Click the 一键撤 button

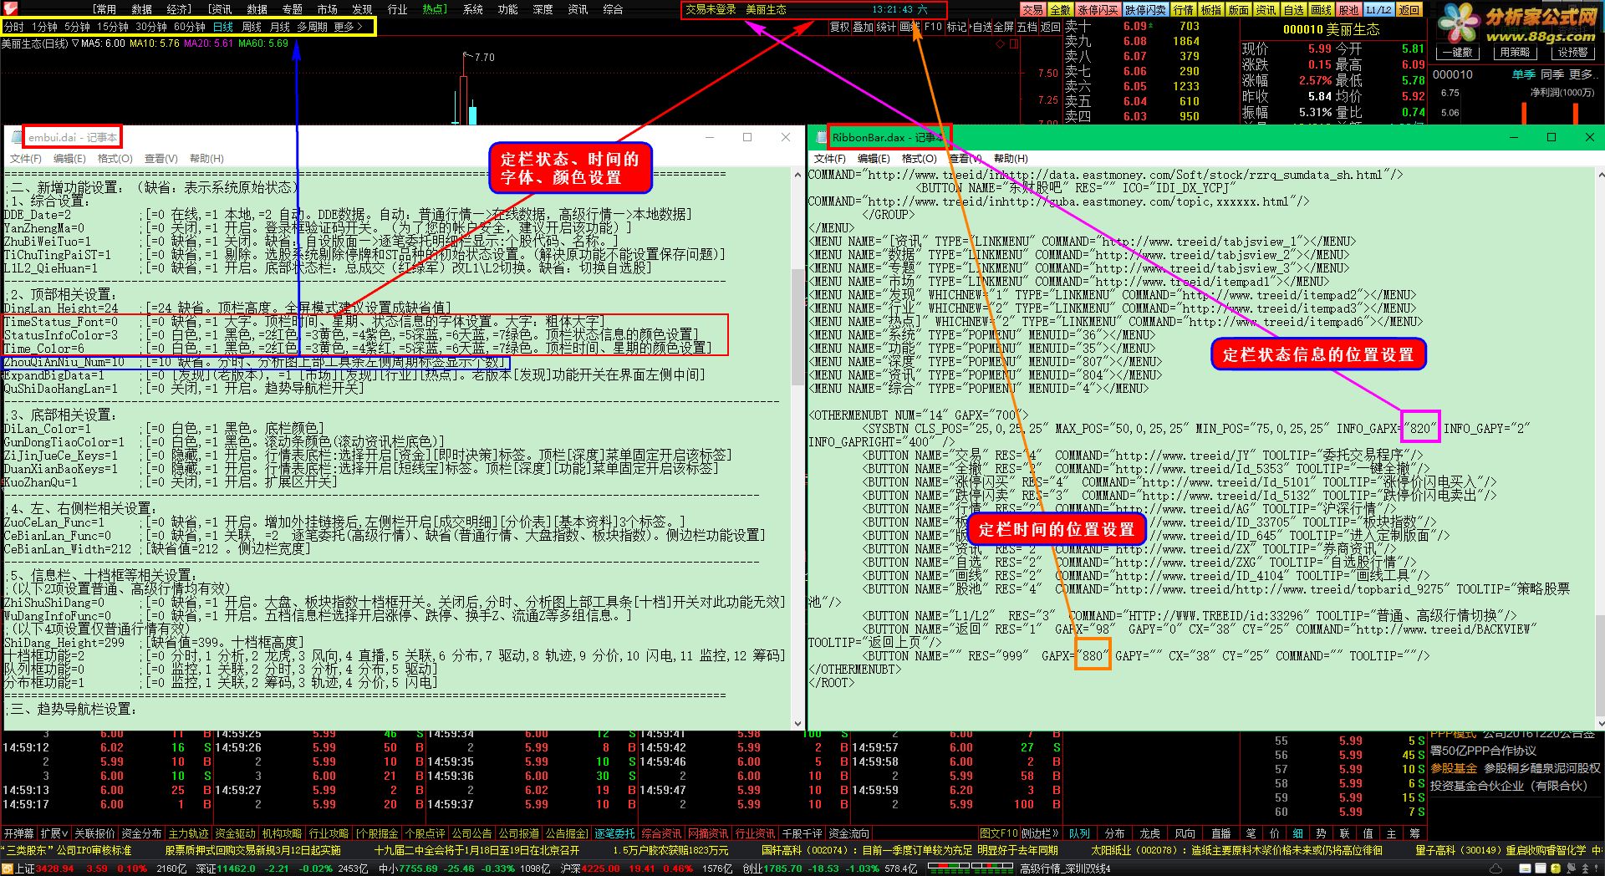tap(1457, 52)
